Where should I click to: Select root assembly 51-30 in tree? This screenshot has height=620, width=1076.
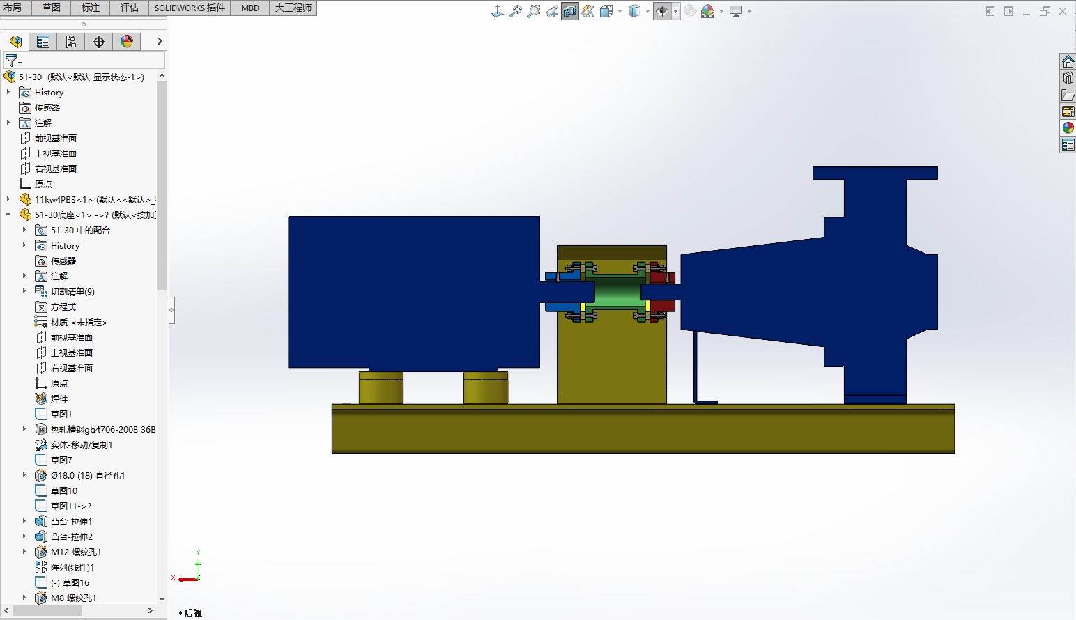coord(81,77)
